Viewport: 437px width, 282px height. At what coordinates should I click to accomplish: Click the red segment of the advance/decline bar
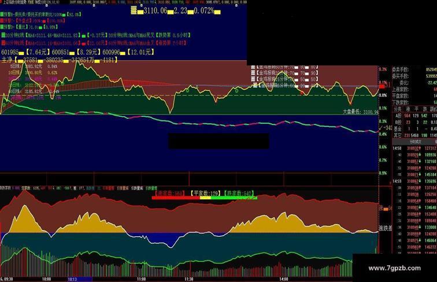pos(176,198)
